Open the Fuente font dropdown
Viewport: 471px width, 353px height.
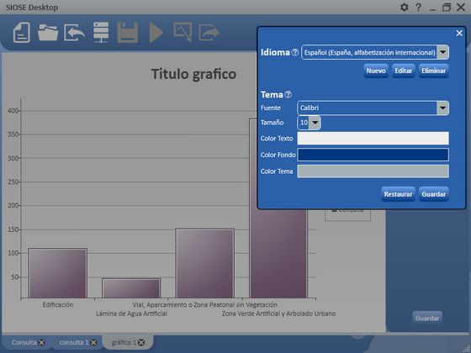click(x=442, y=108)
